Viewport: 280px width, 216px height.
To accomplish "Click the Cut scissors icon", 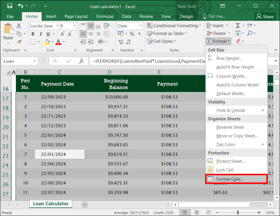I will (19, 26).
